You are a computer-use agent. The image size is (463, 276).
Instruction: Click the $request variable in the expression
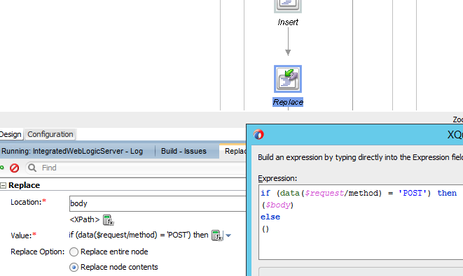pos(324,194)
